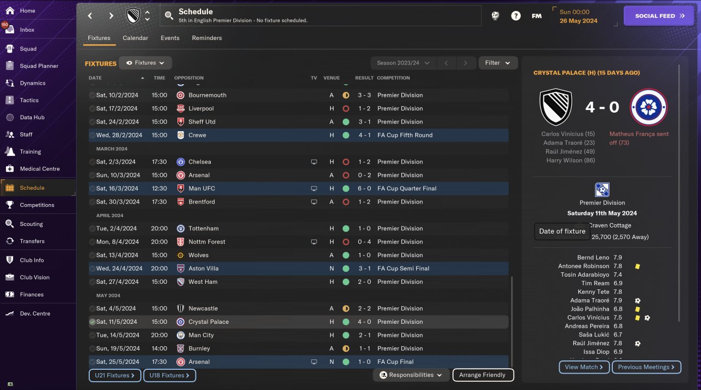Open the Medical Centre icon
Image resolution: width=701 pixels, height=390 pixels.
tap(9, 168)
